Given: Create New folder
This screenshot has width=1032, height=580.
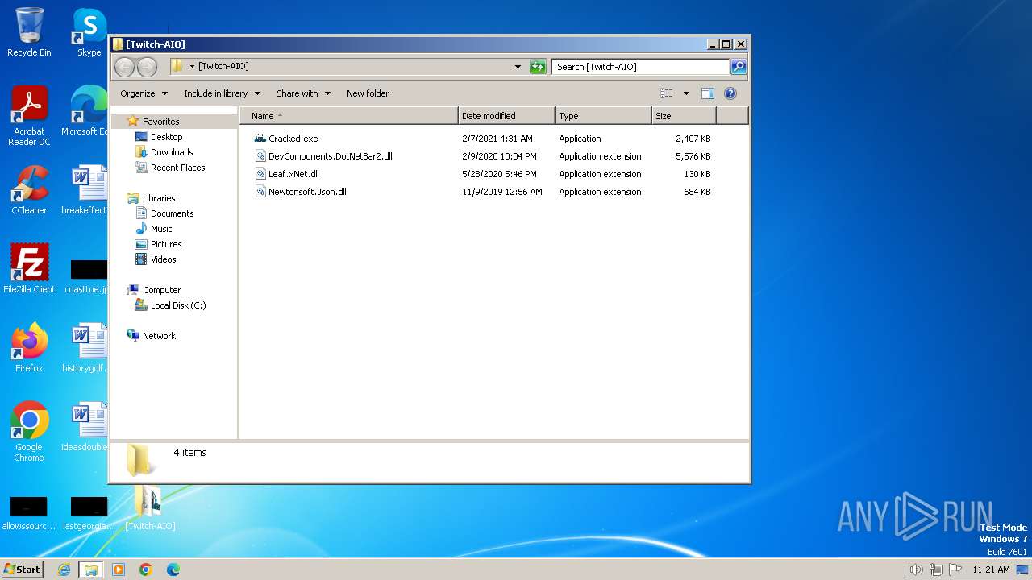Looking at the screenshot, I should 368,93.
